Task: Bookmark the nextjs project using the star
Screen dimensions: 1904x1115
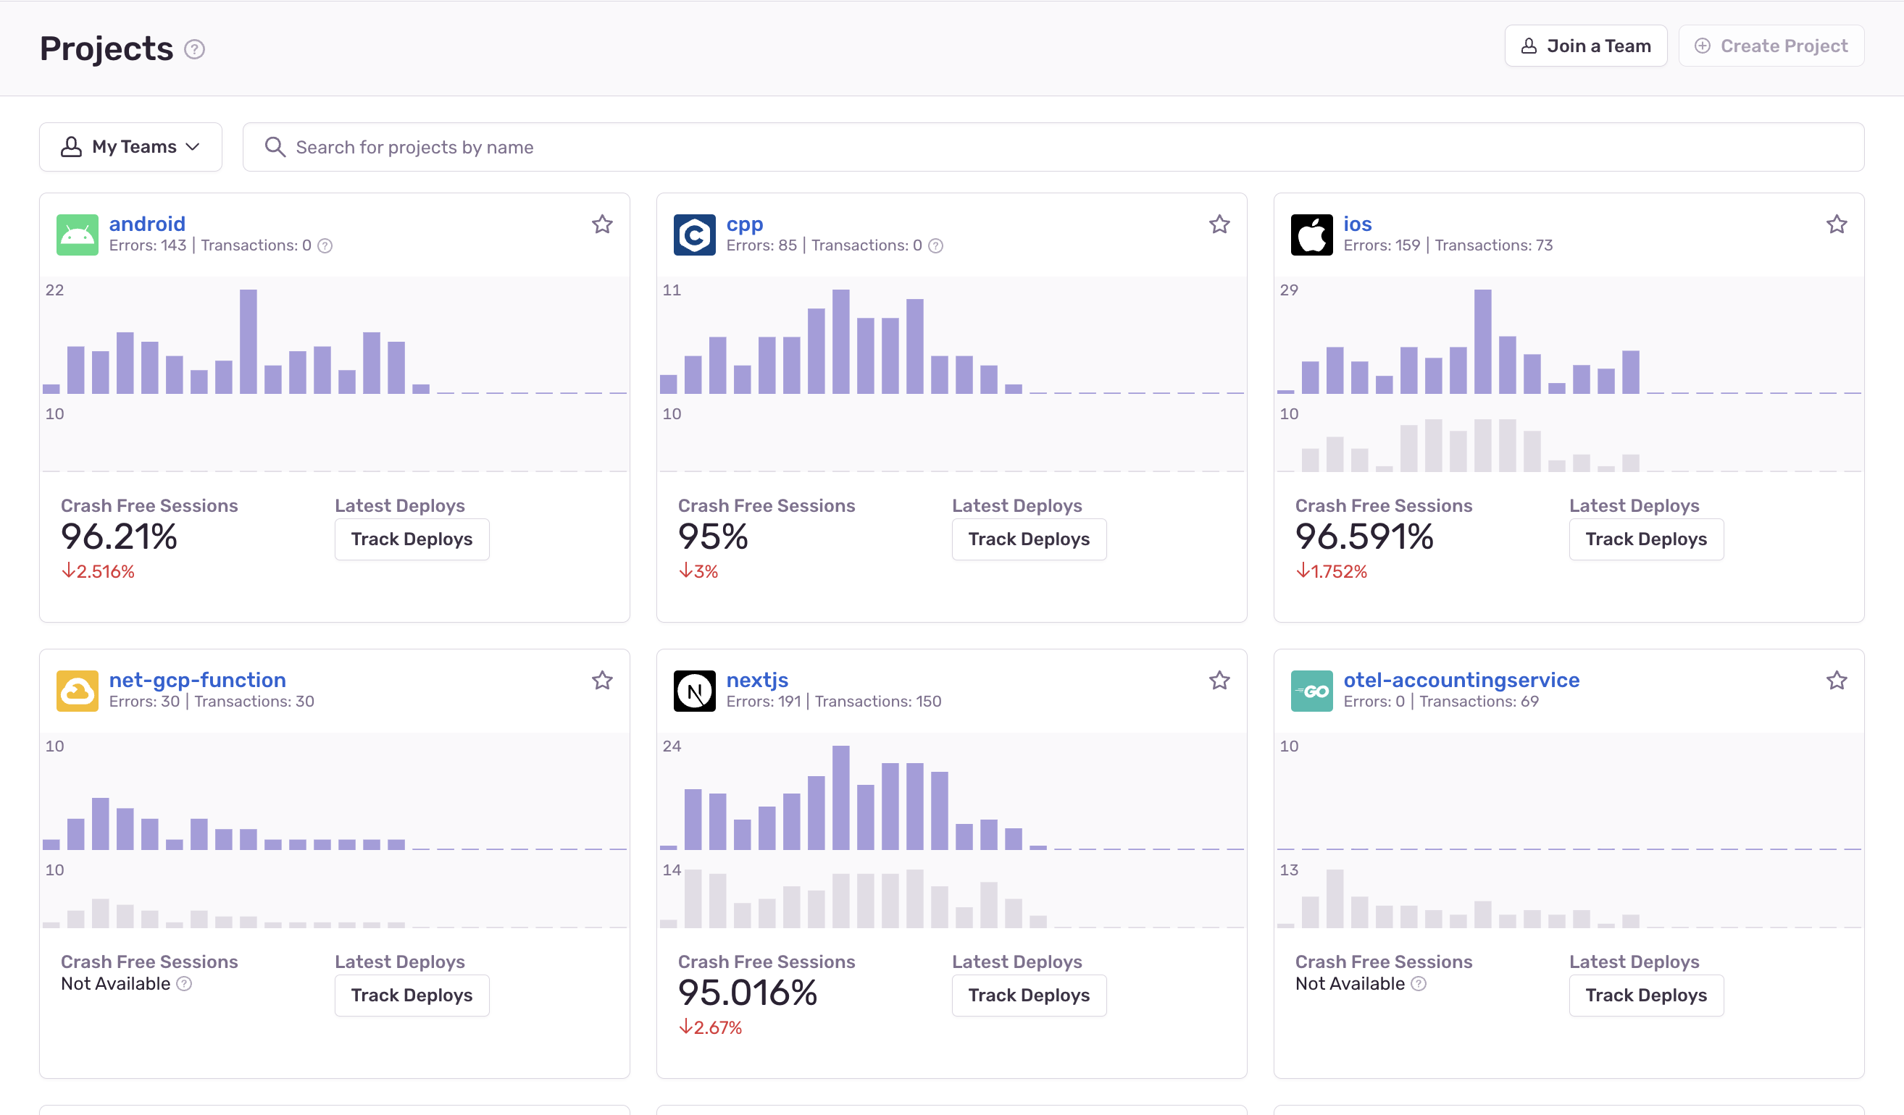Action: (x=1219, y=680)
